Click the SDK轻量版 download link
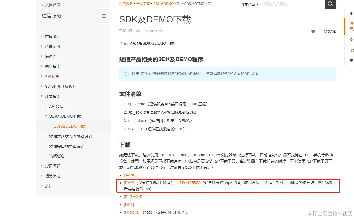 pos(189,182)
